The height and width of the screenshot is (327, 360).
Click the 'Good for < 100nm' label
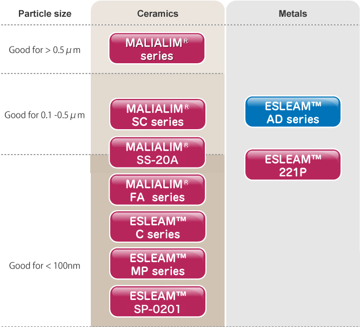click(45, 266)
